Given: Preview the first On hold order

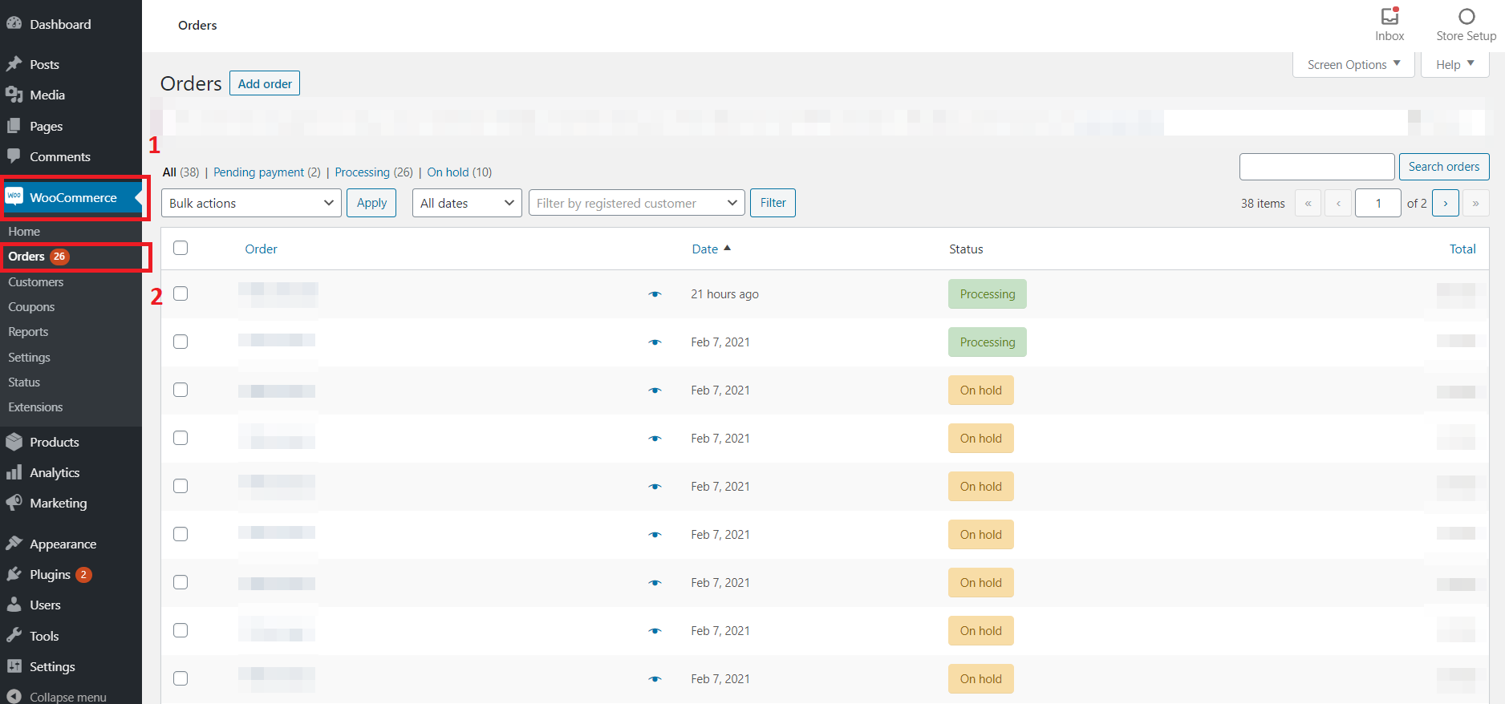Looking at the screenshot, I should tap(655, 390).
